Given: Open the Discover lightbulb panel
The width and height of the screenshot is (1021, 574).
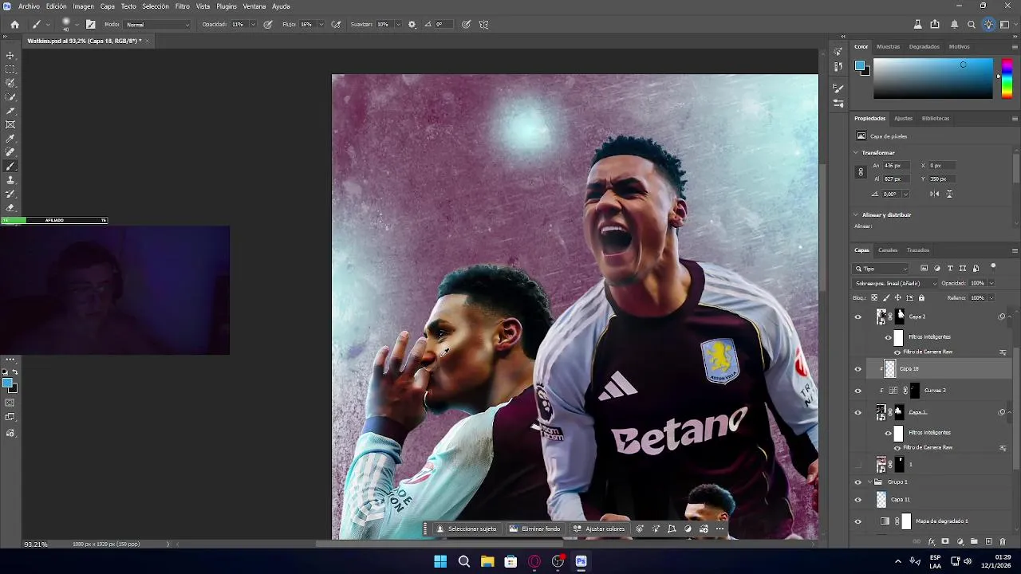Looking at the screenshot, I should [989, 25].
